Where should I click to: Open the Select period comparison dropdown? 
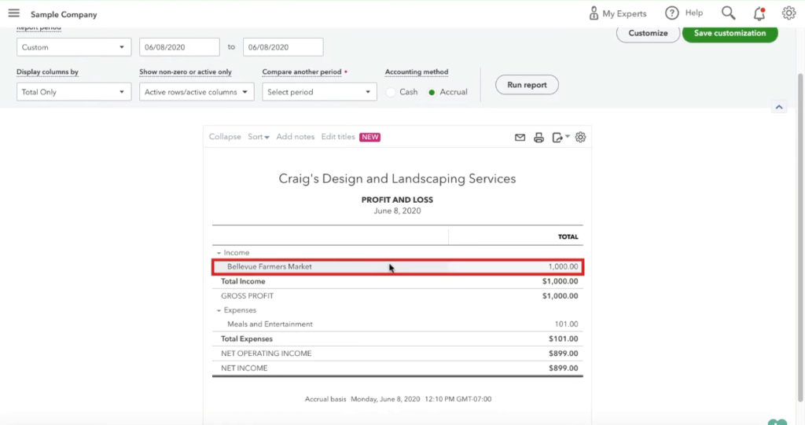(319, 92)
